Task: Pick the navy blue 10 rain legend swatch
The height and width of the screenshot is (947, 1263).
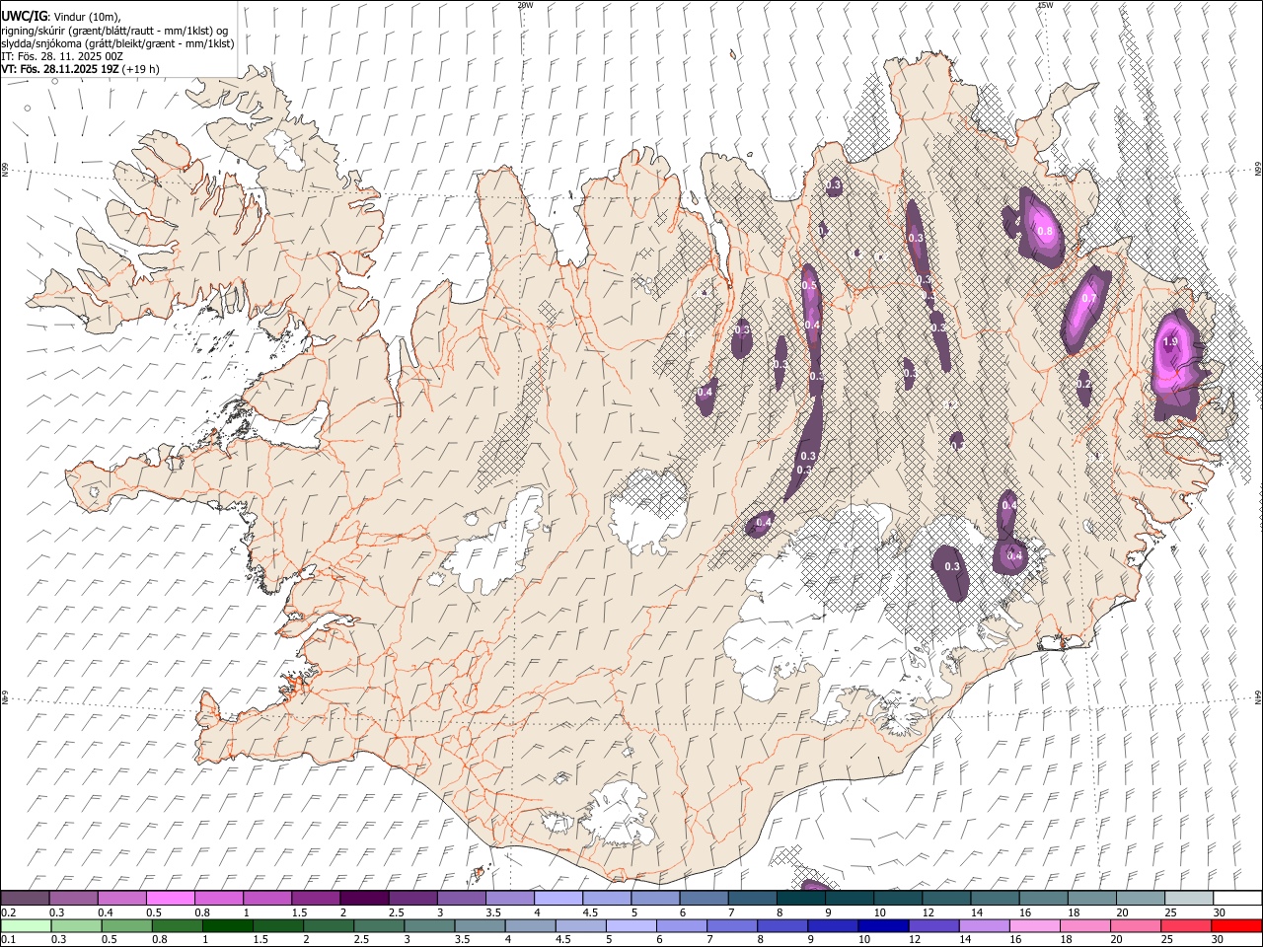Action: (x=883, y=925)
